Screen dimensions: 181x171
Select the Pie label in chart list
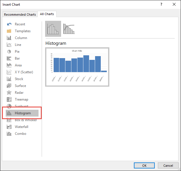pos(17,52)
